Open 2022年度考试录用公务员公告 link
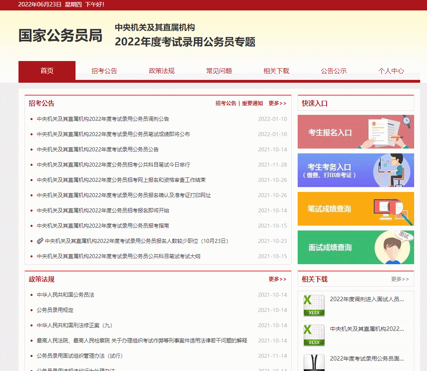This screenshot has width=427, height=371. pos(98,149)
